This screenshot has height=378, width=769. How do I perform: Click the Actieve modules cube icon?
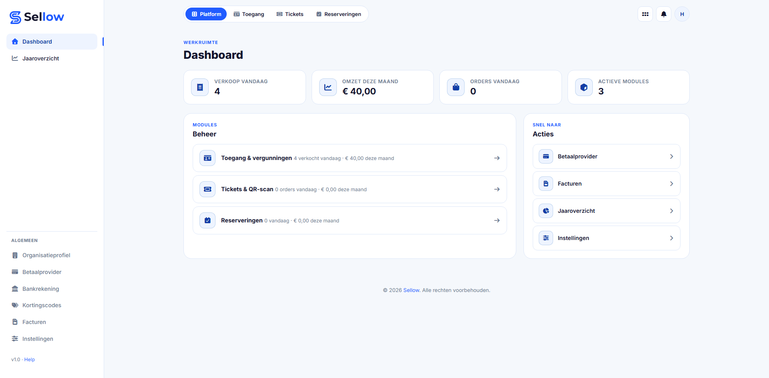click(x=584, y=87)
